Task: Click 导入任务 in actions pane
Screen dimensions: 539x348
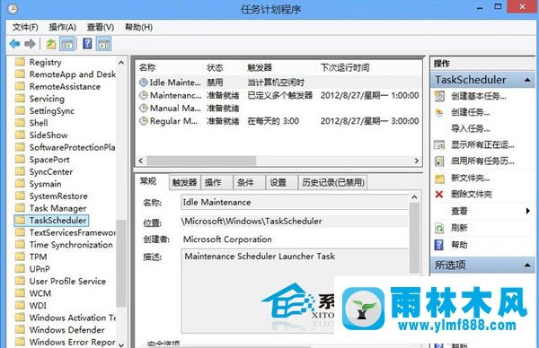Action: tap(470, 128)
